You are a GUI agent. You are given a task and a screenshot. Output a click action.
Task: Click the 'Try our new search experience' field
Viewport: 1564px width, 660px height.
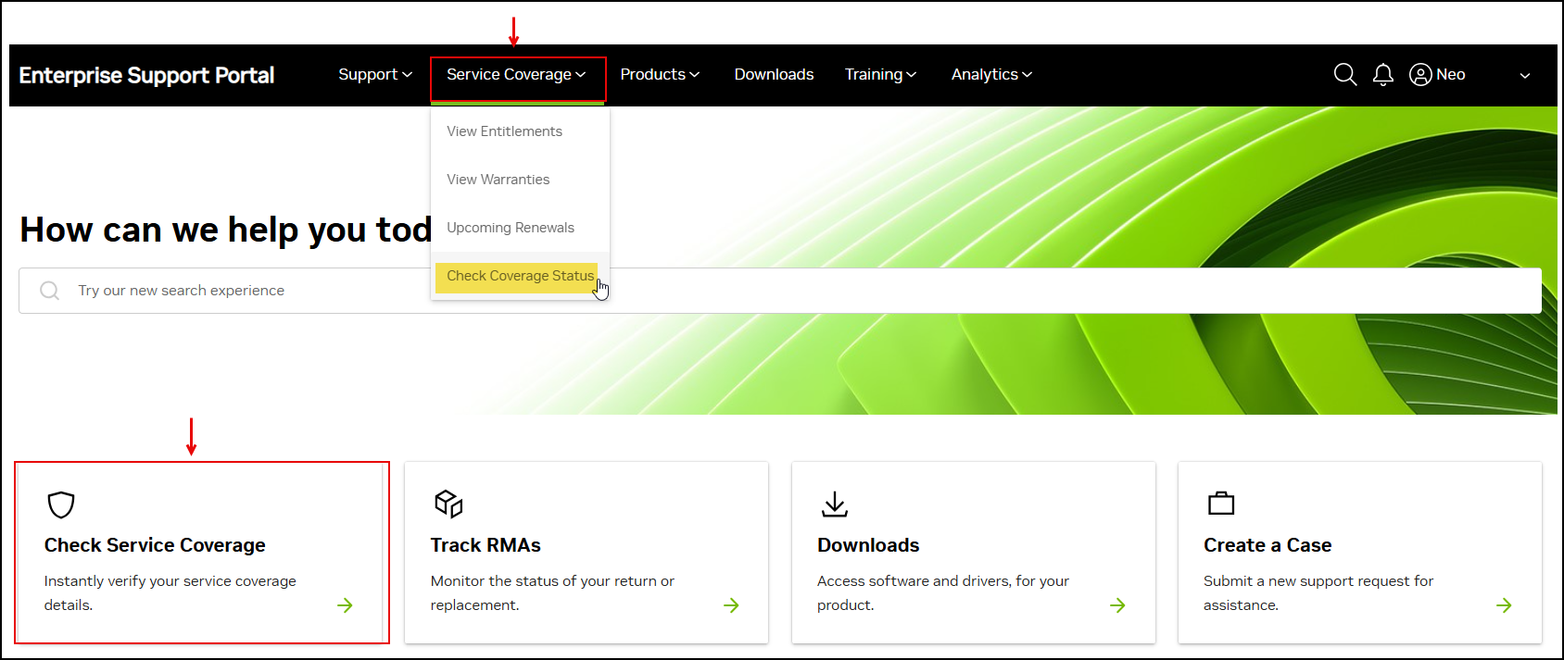click(x=780, y=291)
